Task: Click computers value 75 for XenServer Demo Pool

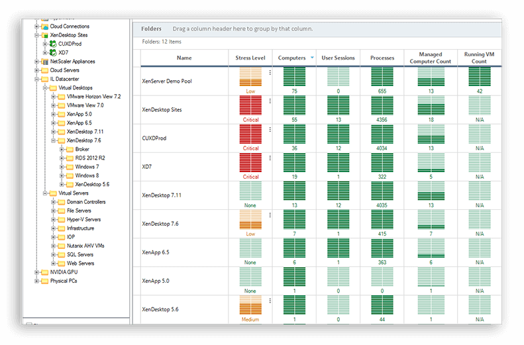Action: point(294,91)
